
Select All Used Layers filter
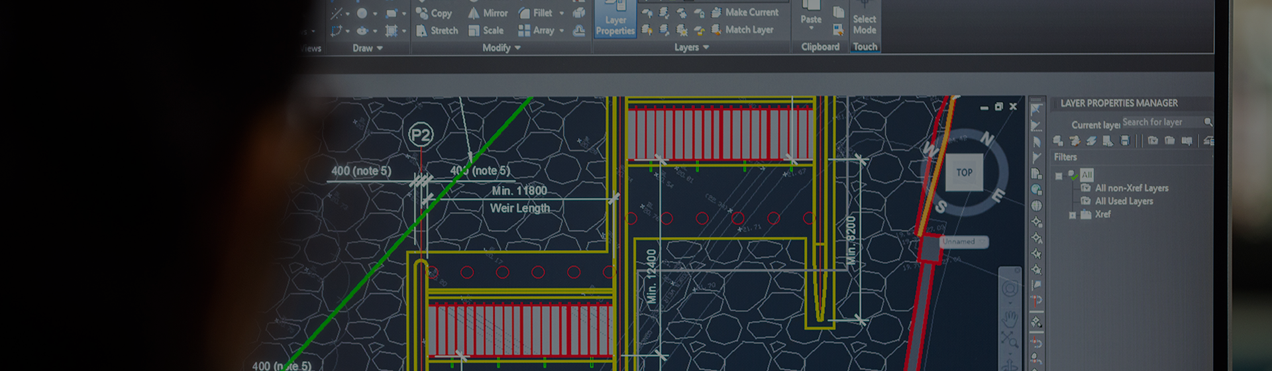click(1124, 201)
